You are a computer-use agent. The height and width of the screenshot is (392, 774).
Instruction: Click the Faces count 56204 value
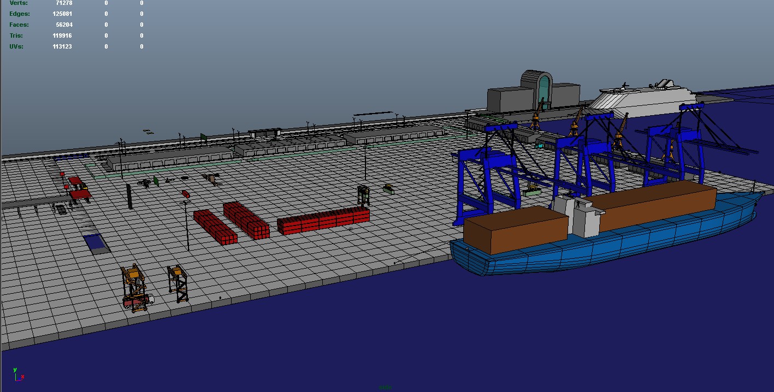pyautogui.click(x=64, y=25)
